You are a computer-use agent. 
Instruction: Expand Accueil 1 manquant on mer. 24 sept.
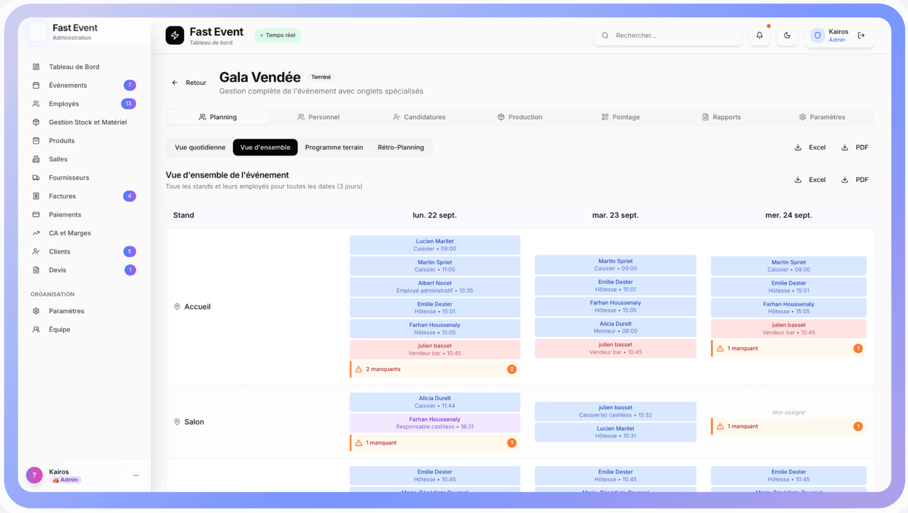click(x=789, y=348)
